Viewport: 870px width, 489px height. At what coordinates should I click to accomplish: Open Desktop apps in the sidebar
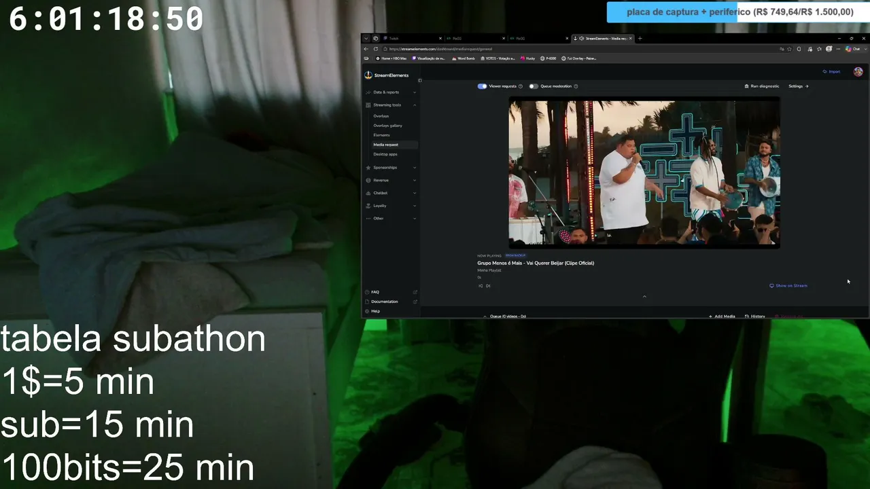[x=385, y=154]
